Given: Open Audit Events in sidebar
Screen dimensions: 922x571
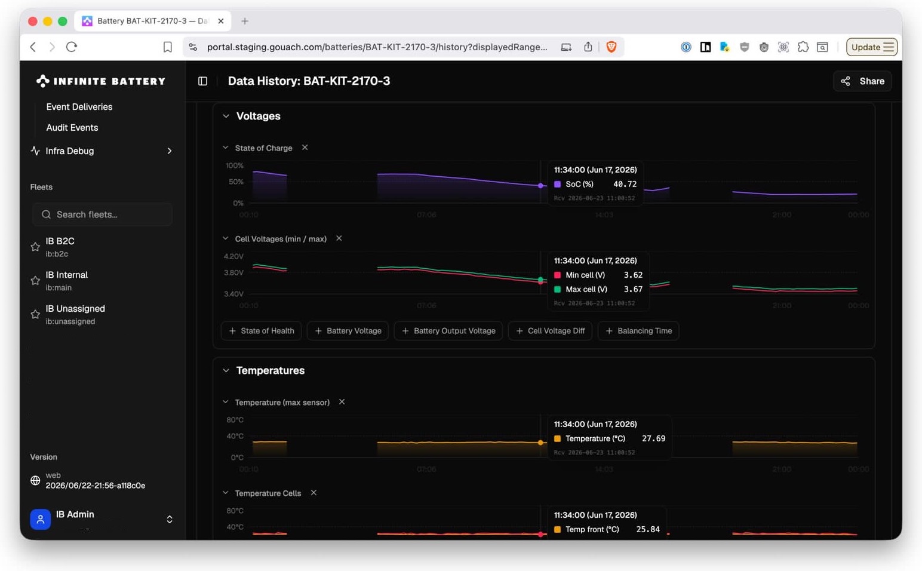Looking at the screenshot, I should pyautogui.click(x=72, y=128).
